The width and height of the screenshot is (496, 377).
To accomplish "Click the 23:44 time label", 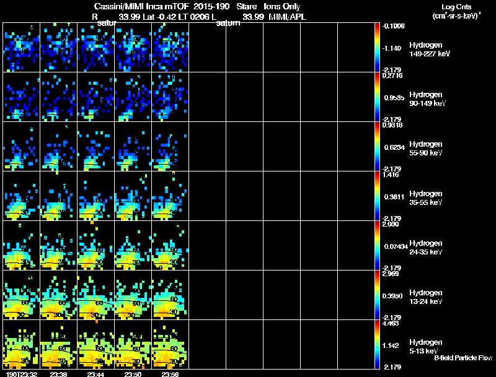I will 96,374.
